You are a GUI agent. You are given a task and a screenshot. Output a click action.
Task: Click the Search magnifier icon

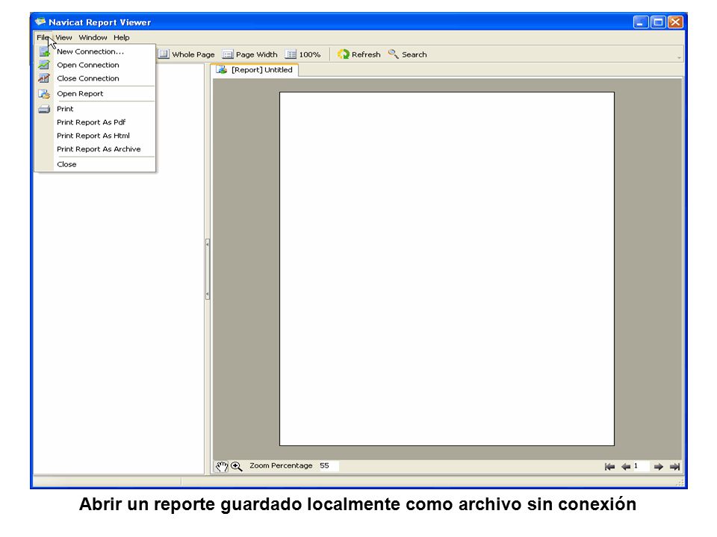394,54
